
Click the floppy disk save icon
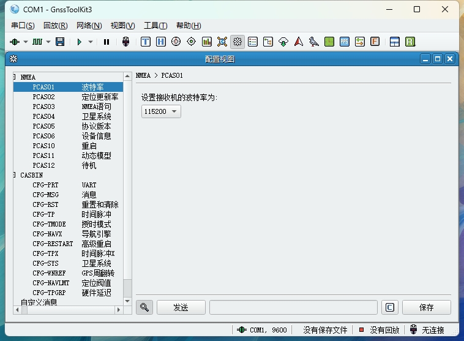(60, 42)
